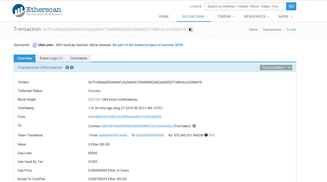Image resolution: width=327 pixels, height=182 pixels.
Task: Open the Tools & Utilities dropdown
Action: click(276, 68)
